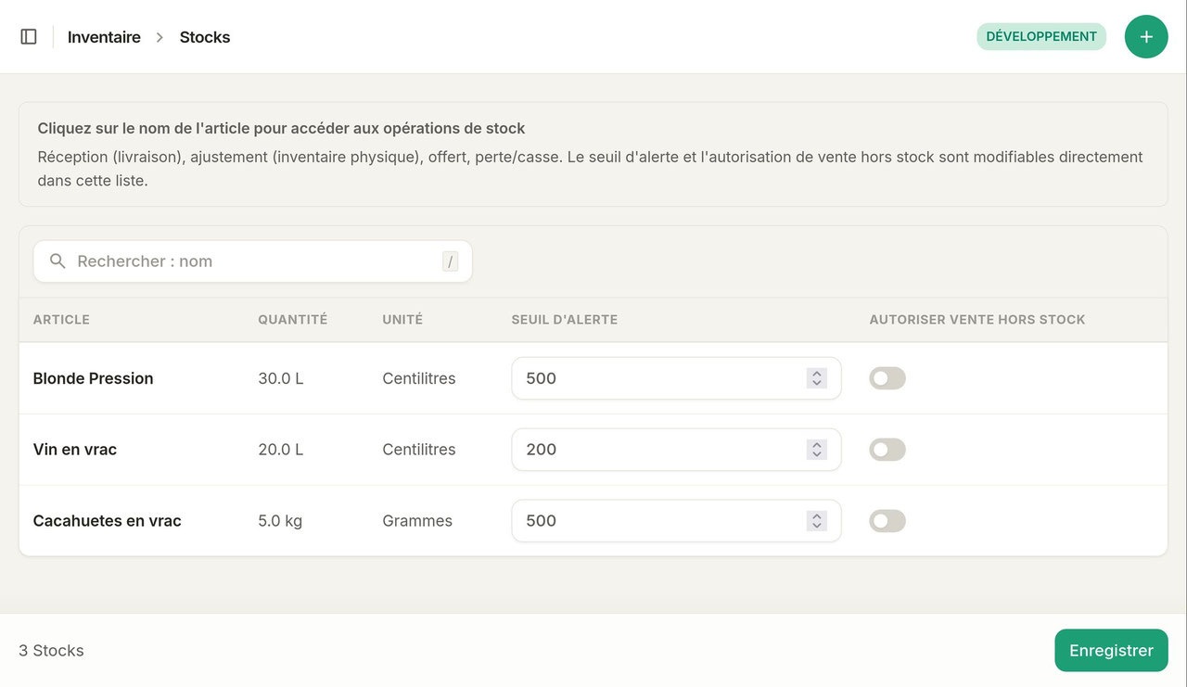The width and height of the screenshot is (1187, 687).
Task: Open the Cacahuetes en vrac article
Action: click(108, 521)
